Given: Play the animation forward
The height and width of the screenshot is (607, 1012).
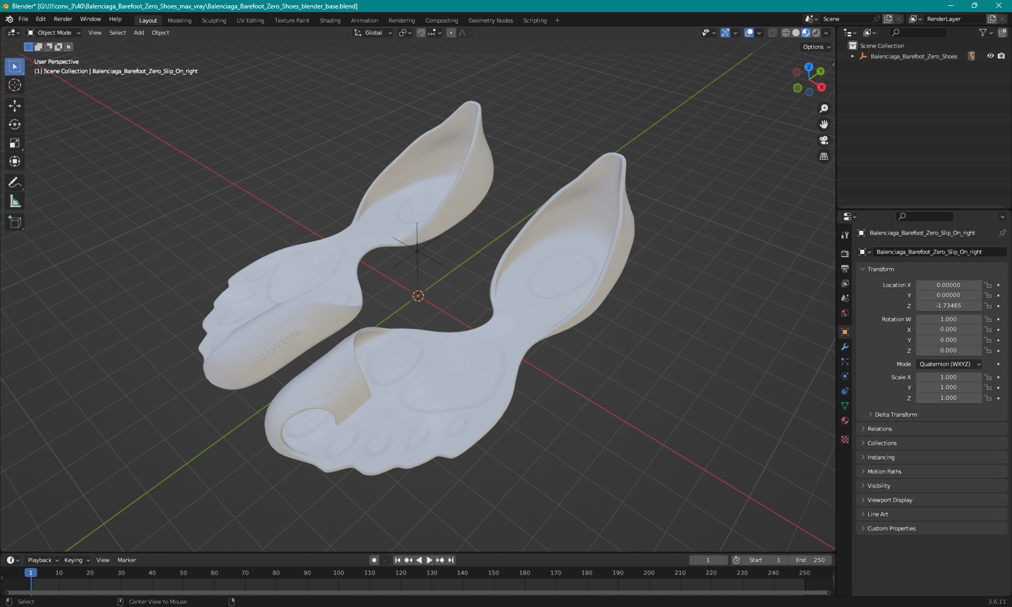Looking at the screenshot, I should pos(429,560).
